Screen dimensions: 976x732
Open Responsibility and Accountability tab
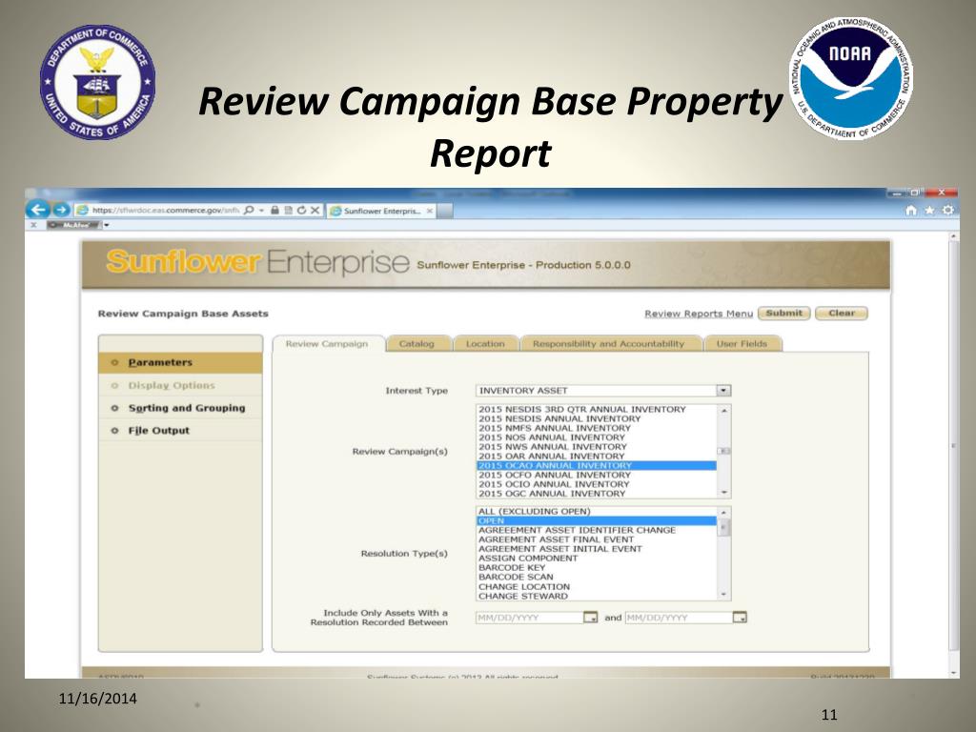tap(608, 343)
